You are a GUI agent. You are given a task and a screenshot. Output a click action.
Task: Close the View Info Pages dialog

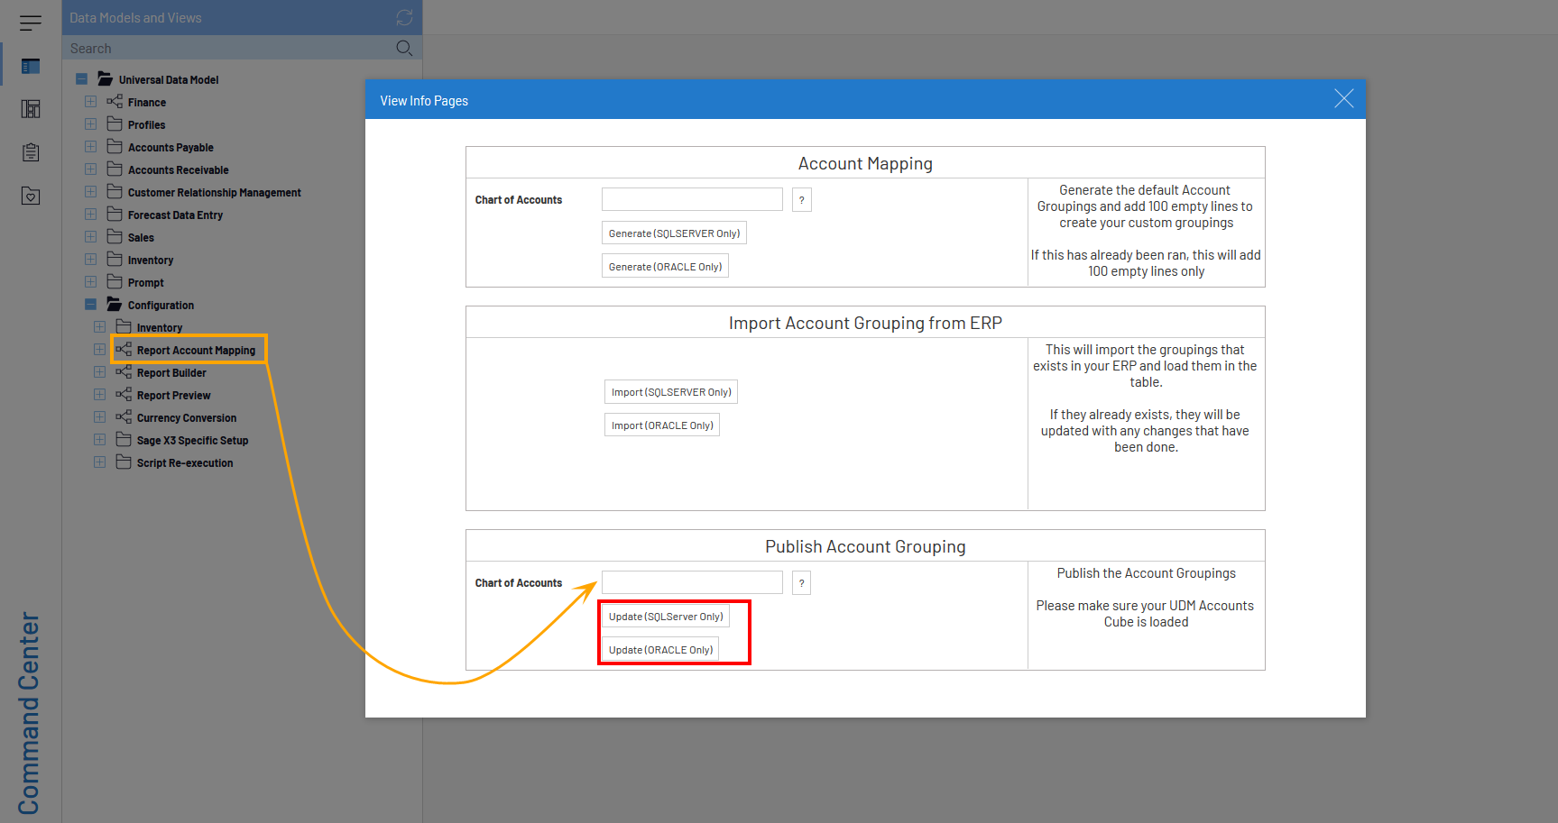pos(1343,99)
